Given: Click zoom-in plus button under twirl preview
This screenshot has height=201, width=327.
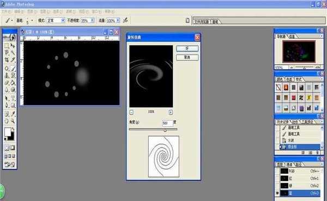Looking at the screenshot, I should coord(171,112).
